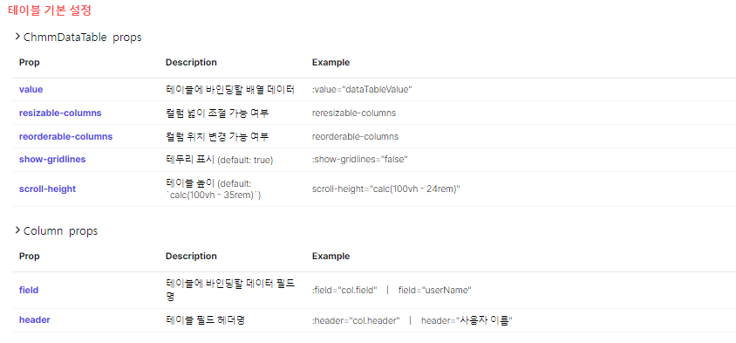Expand the ChmmDataTable props chevron
736x343 pixels.
pyautogui.click(x=17, y=37)
